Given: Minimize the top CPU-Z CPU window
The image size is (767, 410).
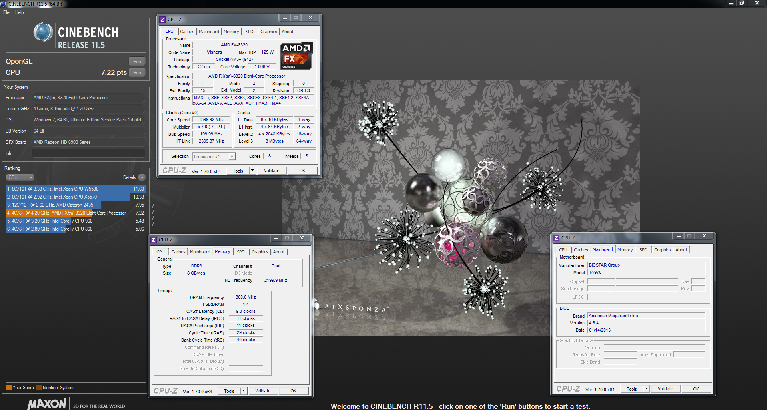Looking at the screenshot, I should 284,18.
